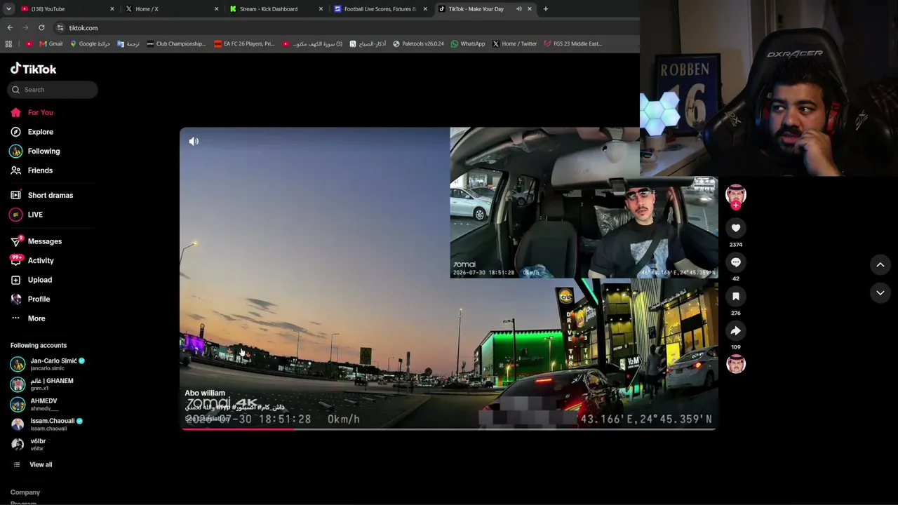The image size is (898, 505).
Task: Click the TikTok logo
Action: [33, 69]
